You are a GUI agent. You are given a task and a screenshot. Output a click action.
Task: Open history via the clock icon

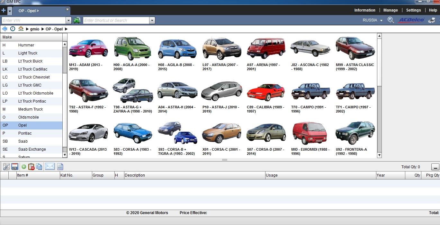point(13,29)
